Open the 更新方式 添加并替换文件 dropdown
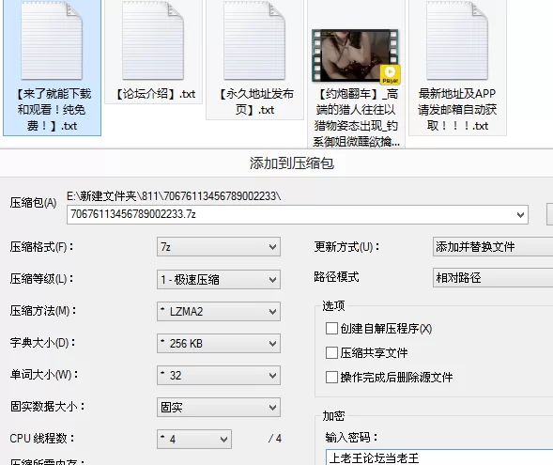Screen dimensions: 553x465 pos(493,247)
